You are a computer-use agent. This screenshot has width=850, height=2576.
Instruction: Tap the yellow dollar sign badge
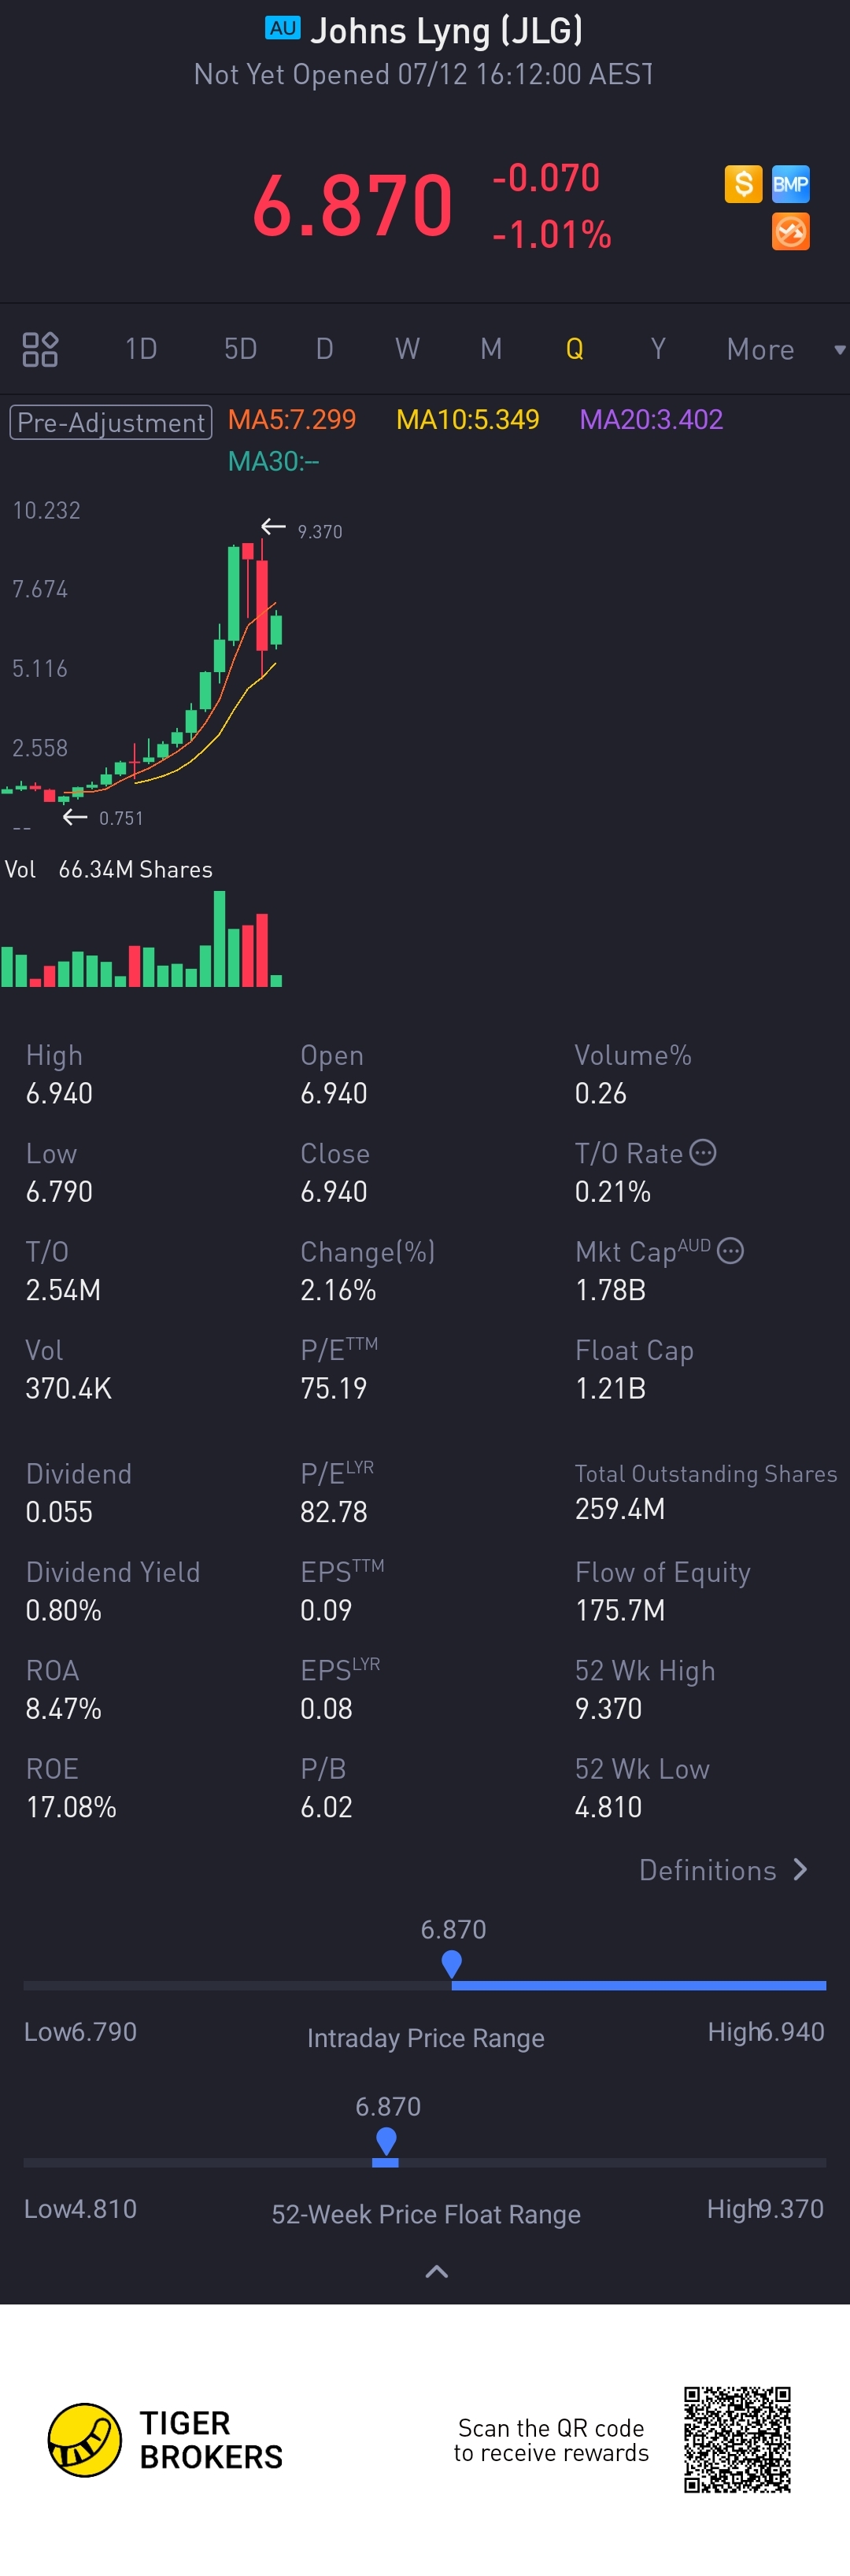pyautogui.click(x=743, y=184)
